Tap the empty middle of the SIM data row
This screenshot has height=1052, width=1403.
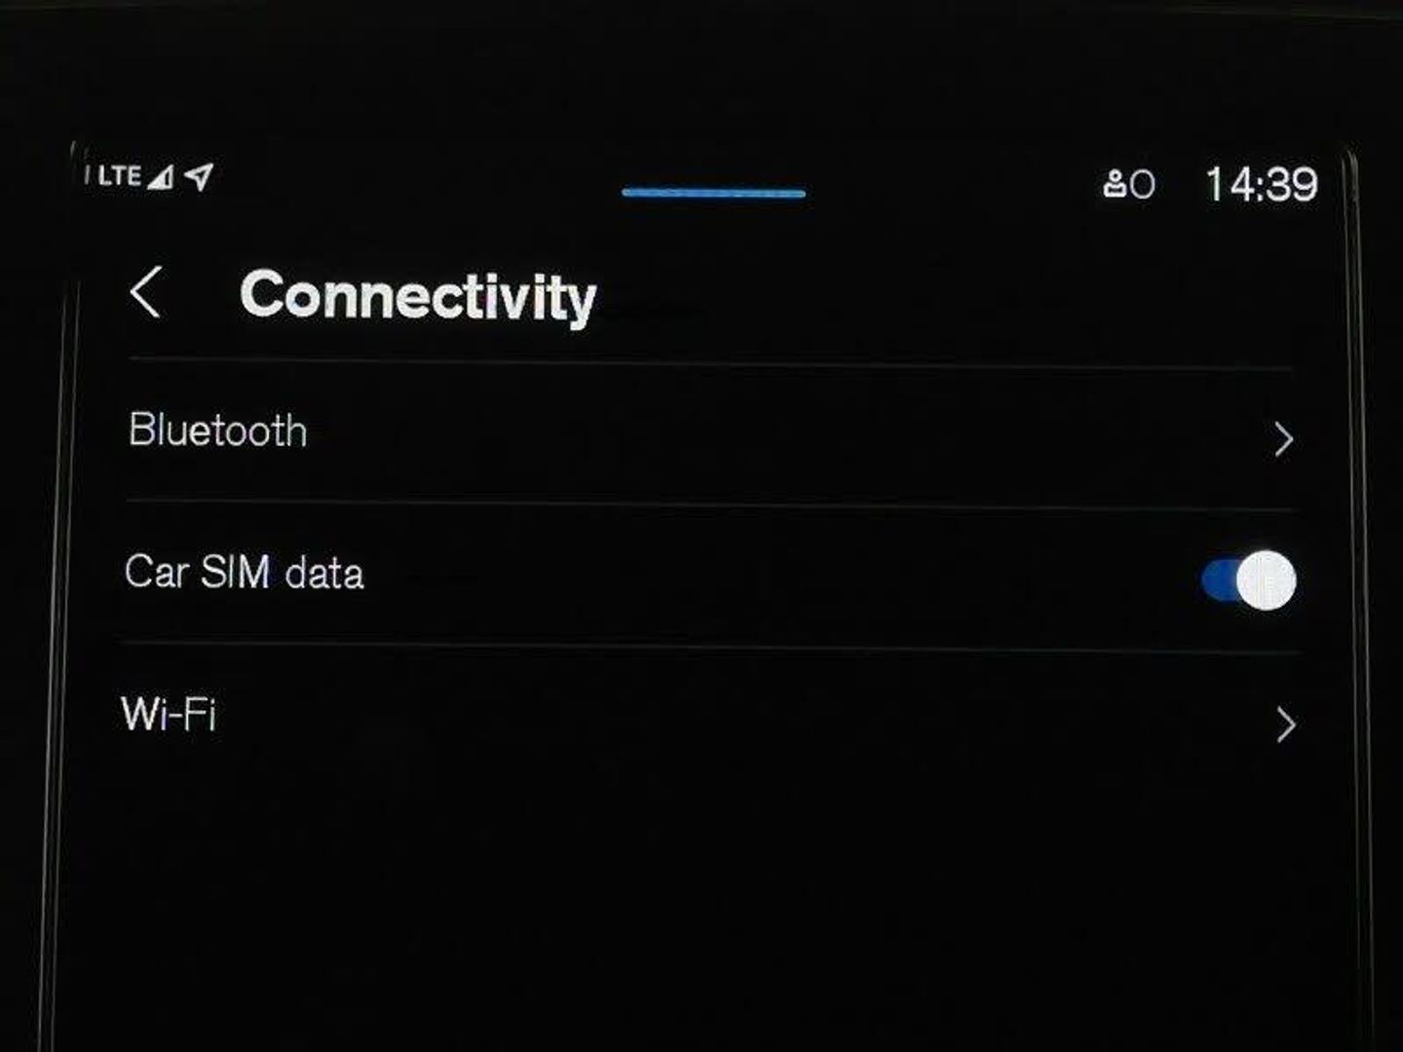[x=779, y=577]
